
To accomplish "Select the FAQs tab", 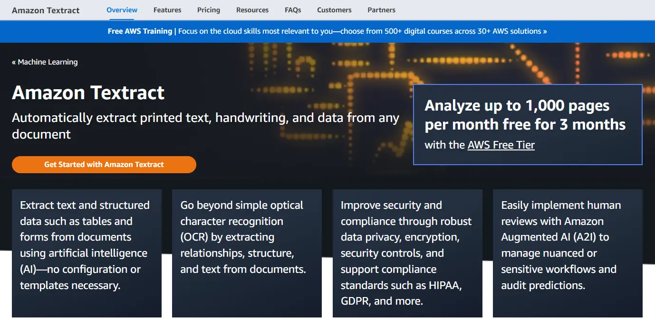I will click(293, 9).
